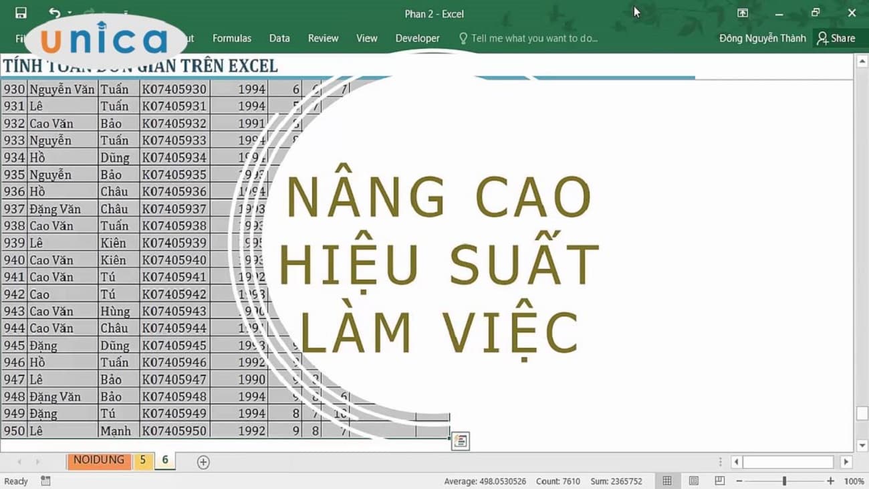Click the Undo icon
Screen dimensions: 869x489
55,11
